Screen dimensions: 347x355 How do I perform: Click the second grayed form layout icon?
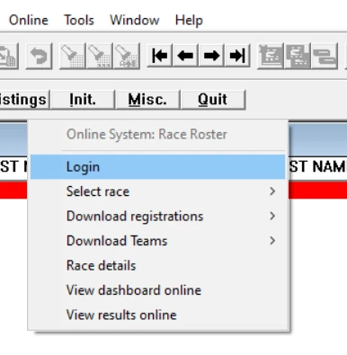(x=298, y=56)
